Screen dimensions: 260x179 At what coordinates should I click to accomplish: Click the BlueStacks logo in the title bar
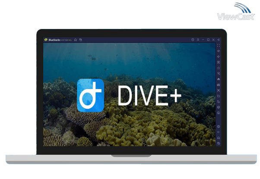tap(46, 40)
